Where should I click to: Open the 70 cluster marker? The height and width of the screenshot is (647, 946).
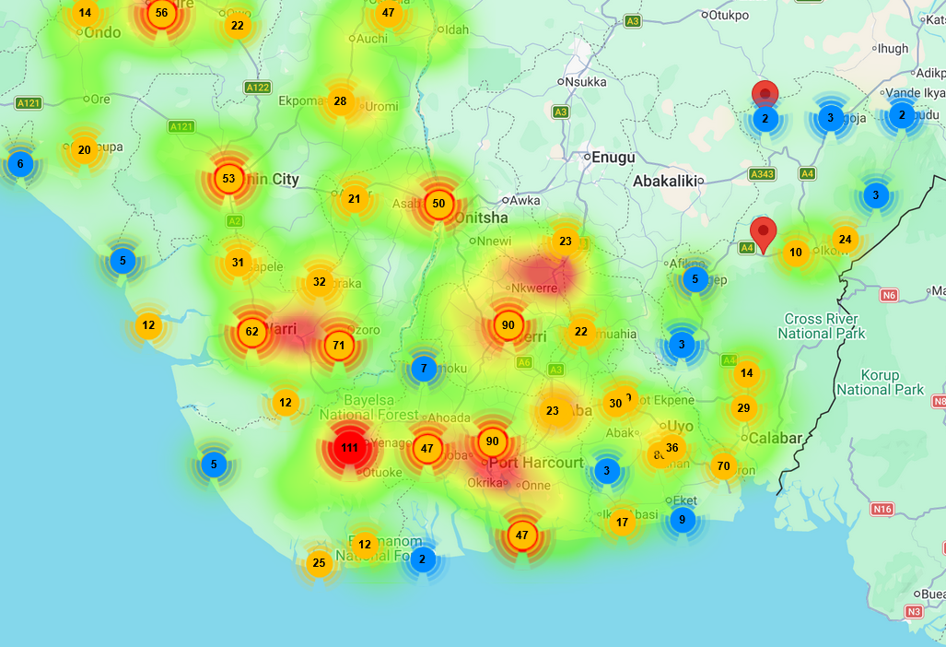tap(723, 466)
